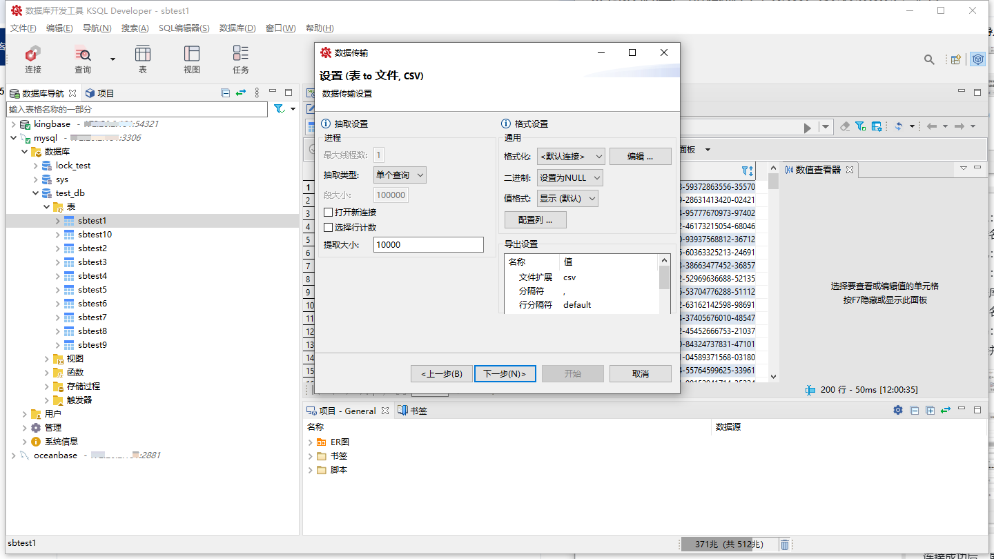The width and height of the screenshot is (994, 559).
Task: Click the memory usage bar 371兆 (共 512兆)
Action: (x=730, y=545)
